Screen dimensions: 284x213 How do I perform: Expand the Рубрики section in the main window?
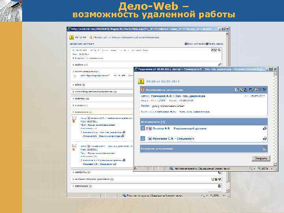(x=73, y=99)
